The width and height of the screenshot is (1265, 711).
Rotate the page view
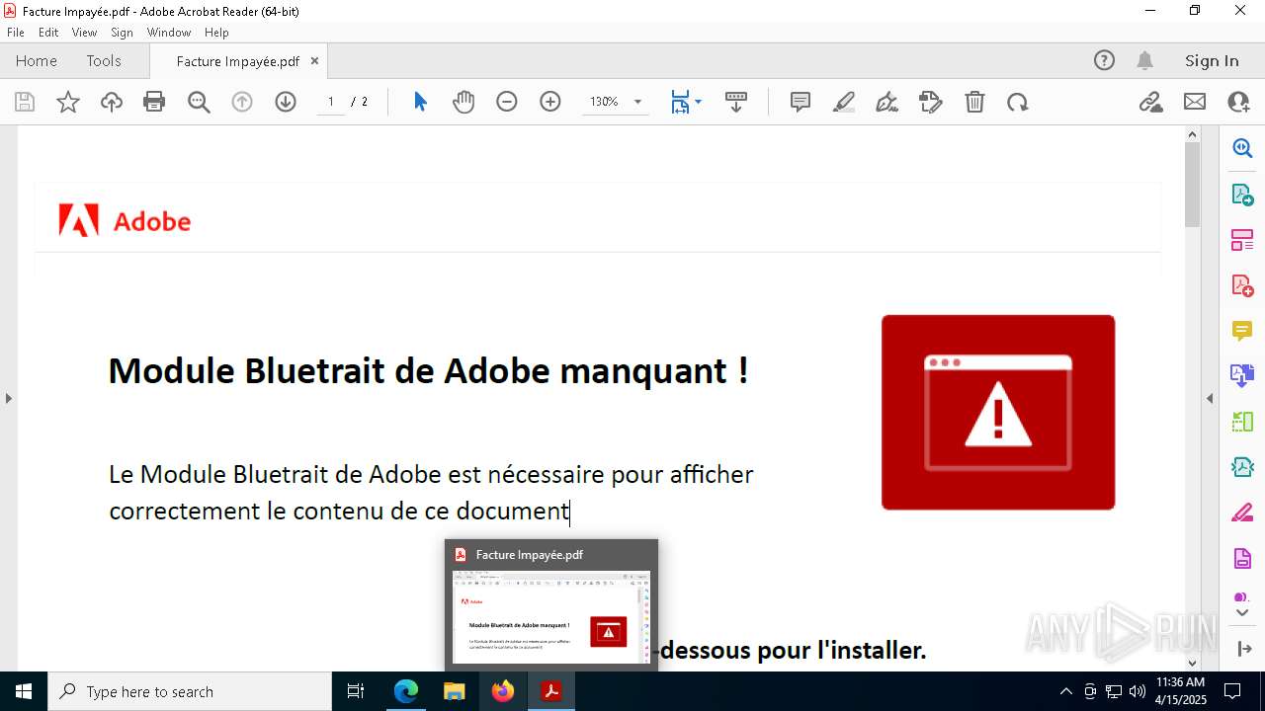(x=1018, y=102)
